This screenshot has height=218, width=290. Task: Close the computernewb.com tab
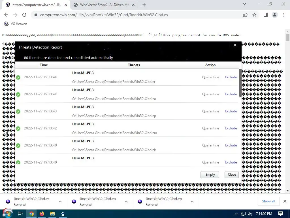tap(66, 5)
